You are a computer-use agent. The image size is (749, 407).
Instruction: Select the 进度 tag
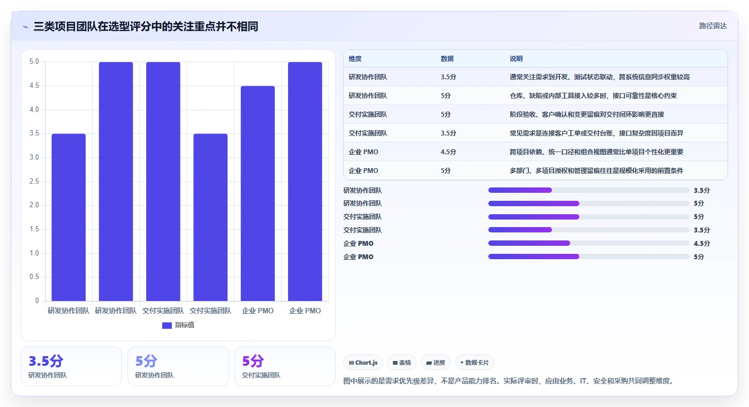point(436,363)
